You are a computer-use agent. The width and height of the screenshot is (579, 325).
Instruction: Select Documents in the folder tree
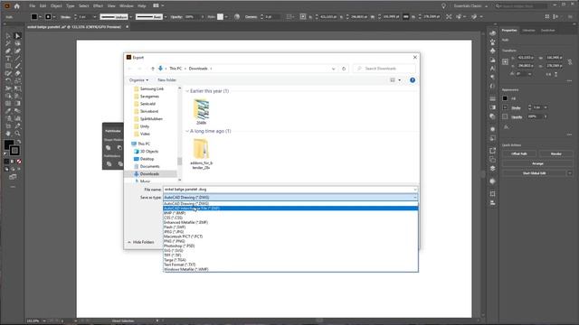click(150, 166)
